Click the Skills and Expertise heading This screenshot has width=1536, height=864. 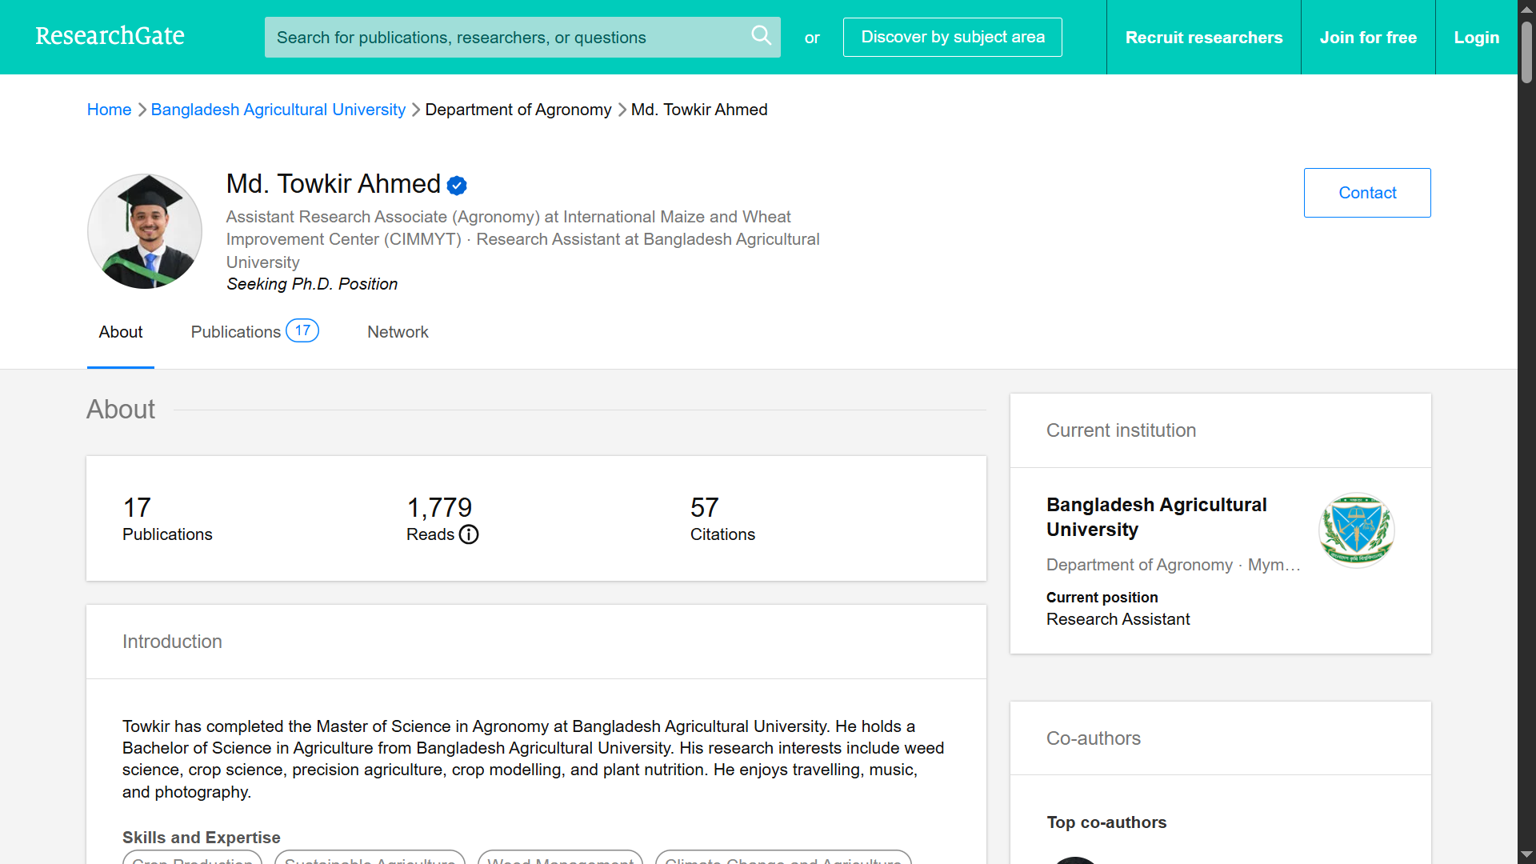[x=202, y=838]
